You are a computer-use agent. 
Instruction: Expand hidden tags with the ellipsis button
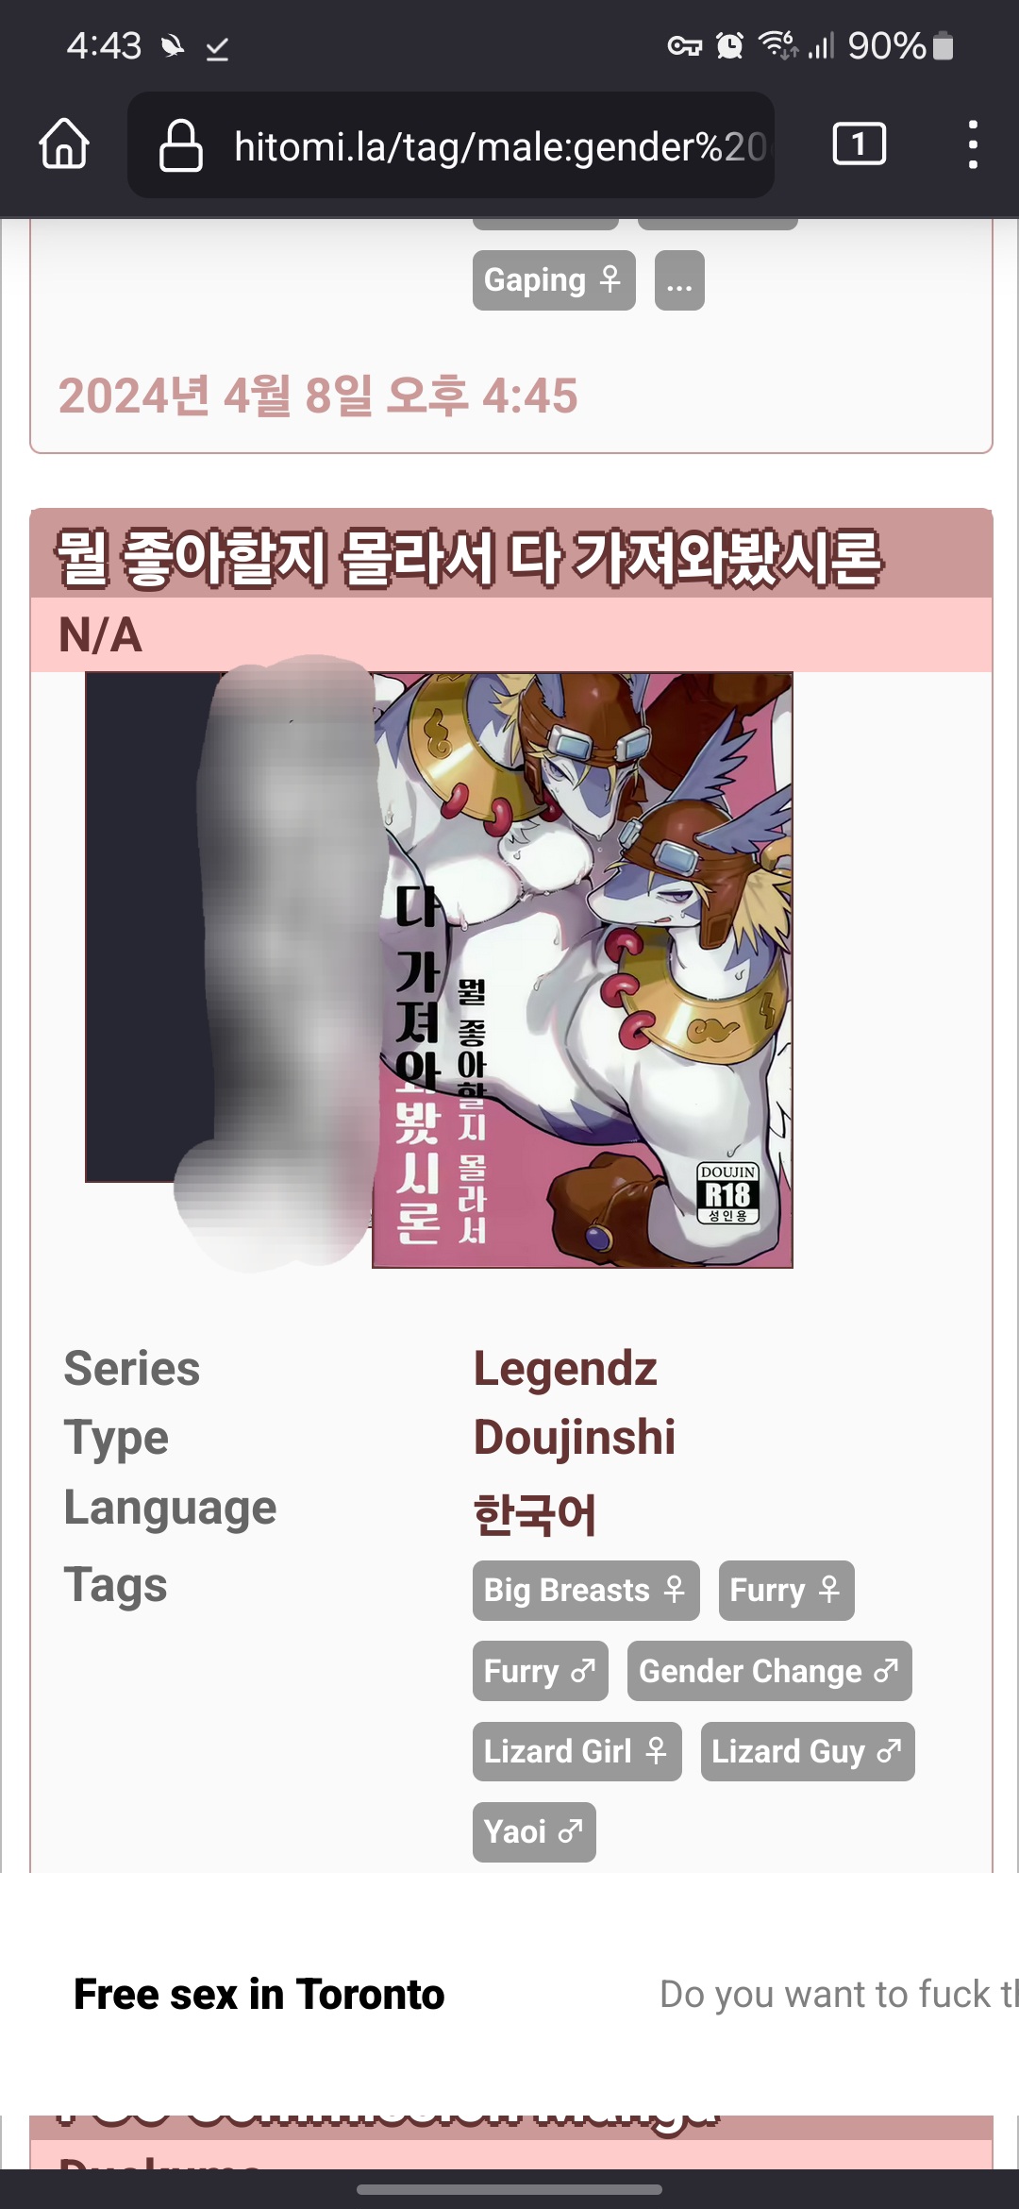679,280
